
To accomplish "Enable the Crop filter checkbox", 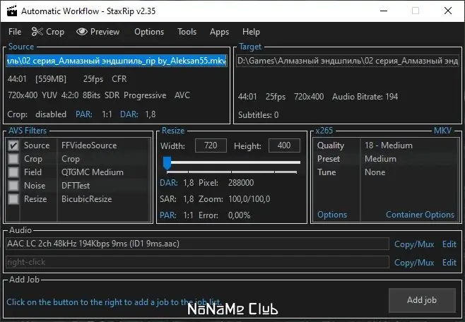I will (x=13, y=159).
